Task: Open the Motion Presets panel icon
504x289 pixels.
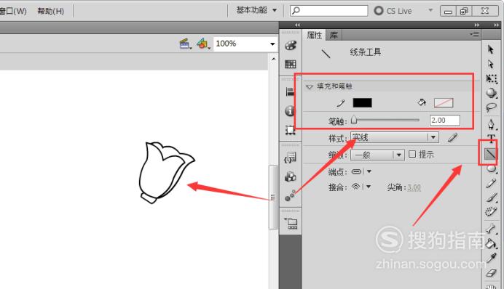Action: click(x=290, y=195)
